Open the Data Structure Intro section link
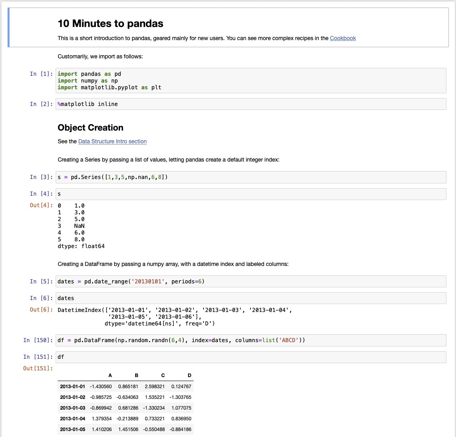The image size is (456, 437). (112, 141)
